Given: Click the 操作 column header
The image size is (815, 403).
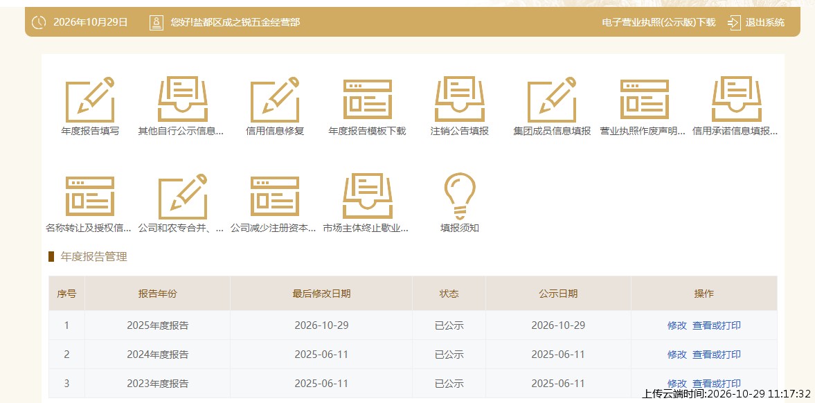Looking at the screenshot, I should pos(704,294).
